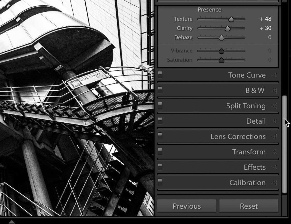The width and height of the screenshot is (291, 224).
Task: Open the Calibration panel header
Action: (218, 183)
